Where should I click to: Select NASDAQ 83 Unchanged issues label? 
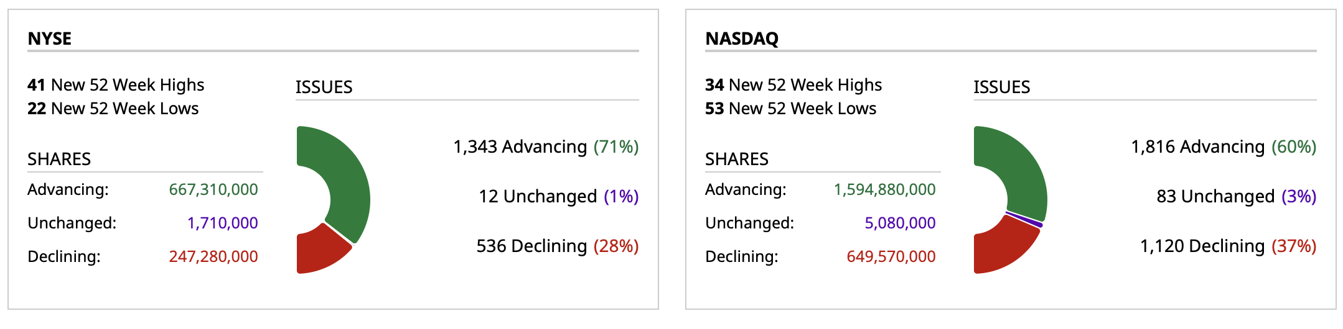(1236, 196)
